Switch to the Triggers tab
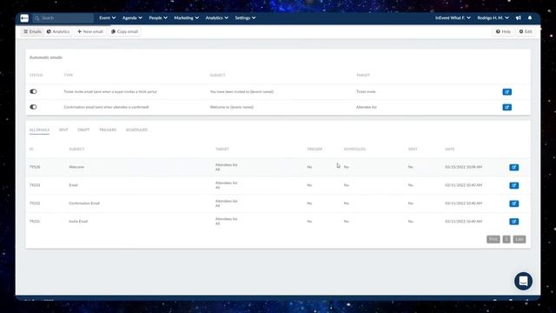The image size is (556, 313). tap(108, 130)
